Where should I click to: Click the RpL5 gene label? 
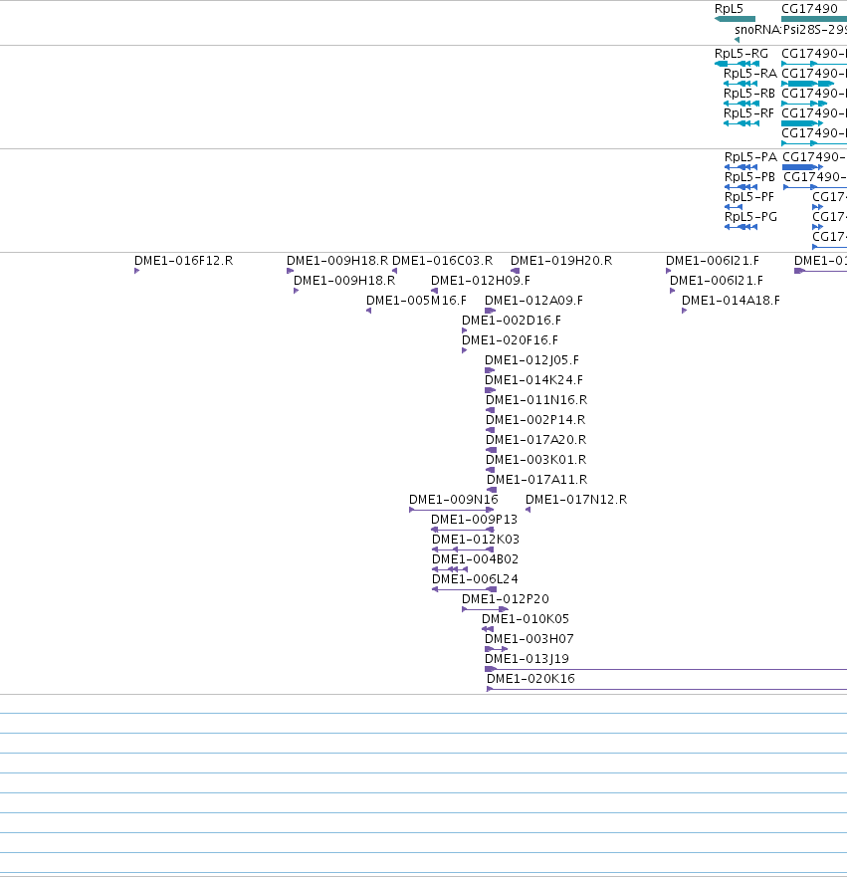(x=729, y=9)
